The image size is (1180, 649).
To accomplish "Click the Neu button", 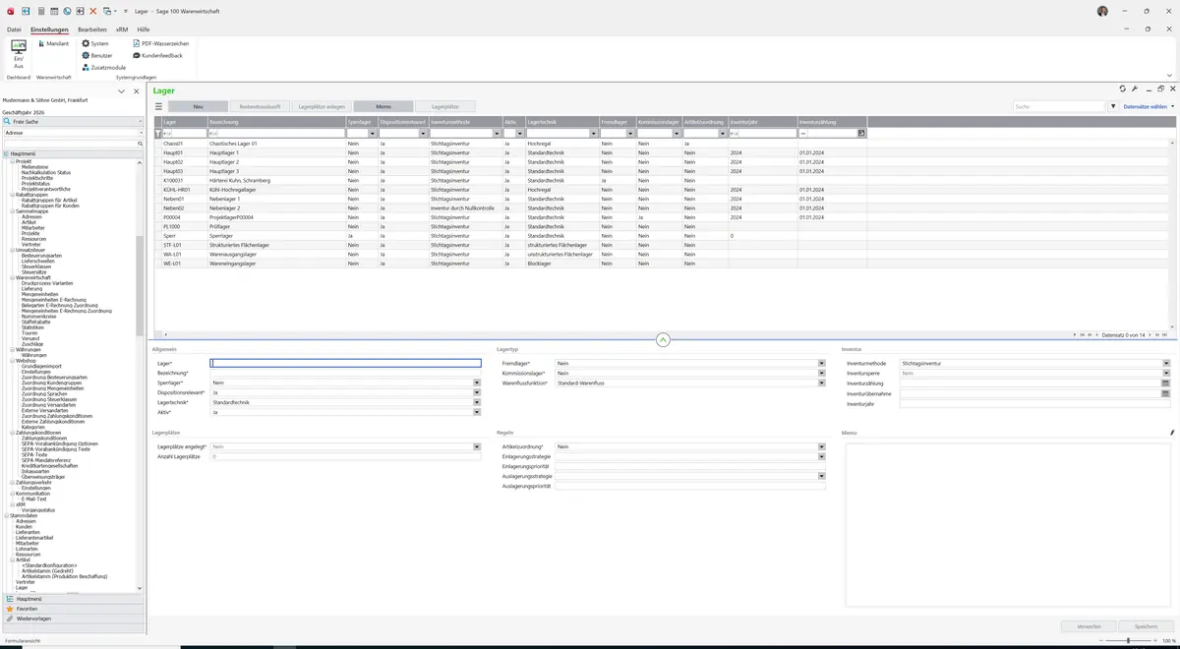I will point(198,106).
